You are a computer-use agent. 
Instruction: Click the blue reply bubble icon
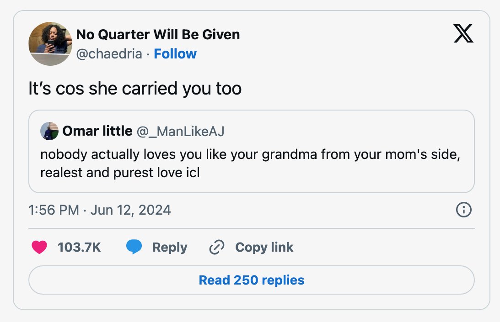pos(134,247)
